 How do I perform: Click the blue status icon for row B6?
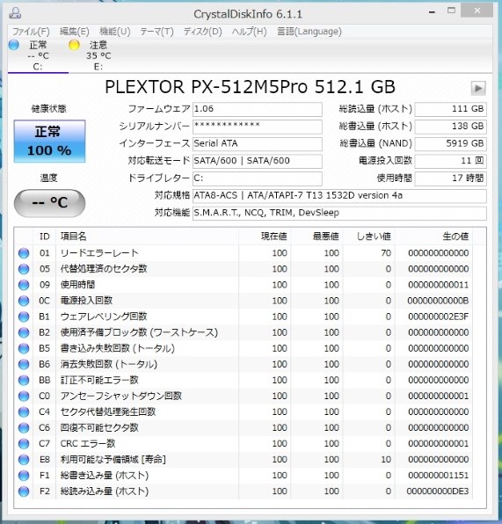(24, 364)
